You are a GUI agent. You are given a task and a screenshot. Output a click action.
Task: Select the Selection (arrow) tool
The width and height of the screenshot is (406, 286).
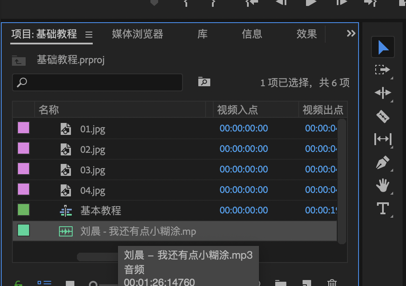point(382,47)
